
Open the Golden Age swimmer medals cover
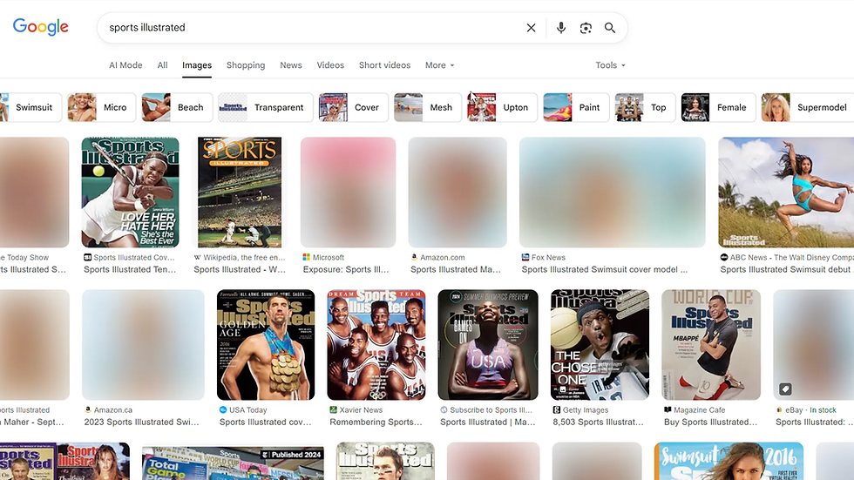click(x=266, y=344)
